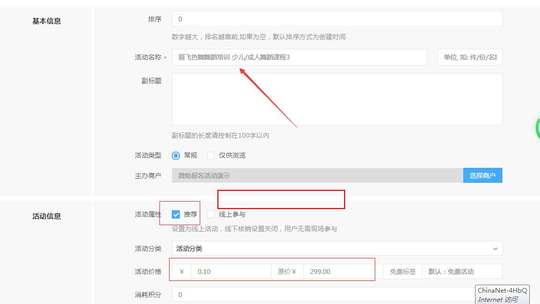Viewport: 540px width, 304px height.
Task: Focus the 消耗积分 points input field
Action: 322,294
